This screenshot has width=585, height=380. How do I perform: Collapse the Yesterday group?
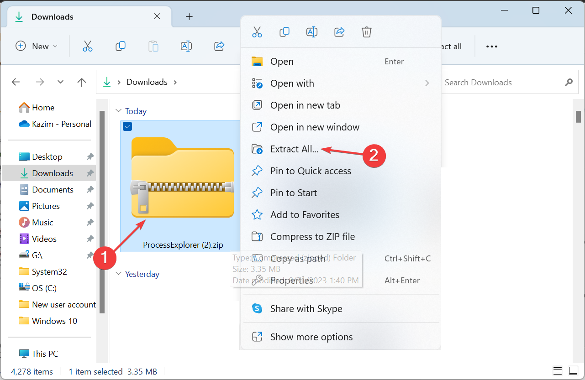pos(119,274)
